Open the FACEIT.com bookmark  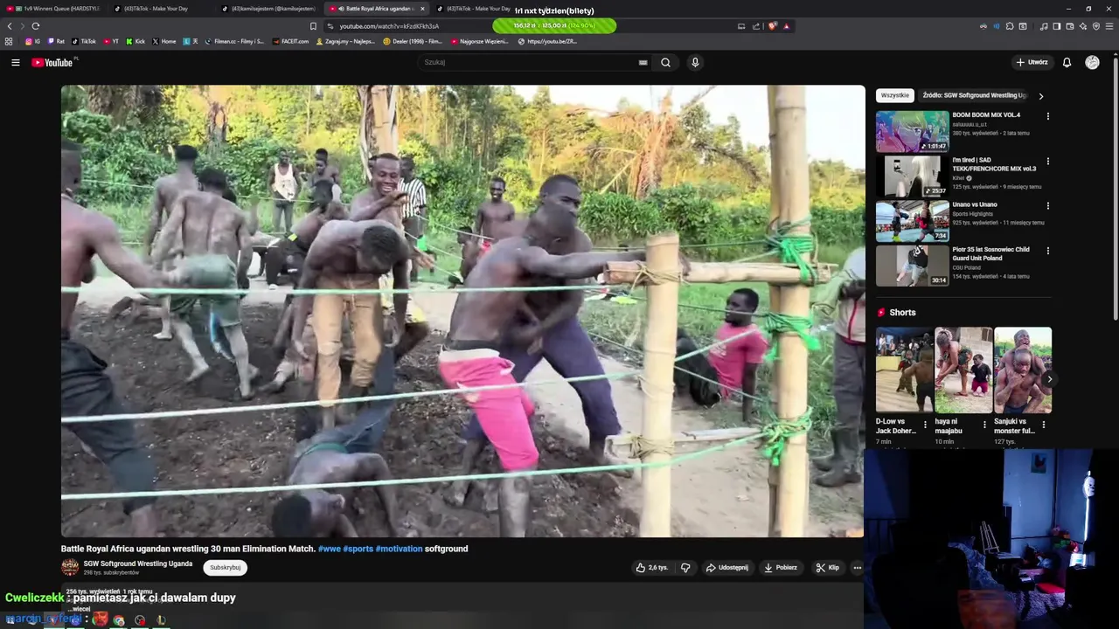290,41
